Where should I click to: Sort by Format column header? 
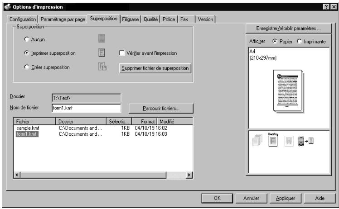click(145, 121)
